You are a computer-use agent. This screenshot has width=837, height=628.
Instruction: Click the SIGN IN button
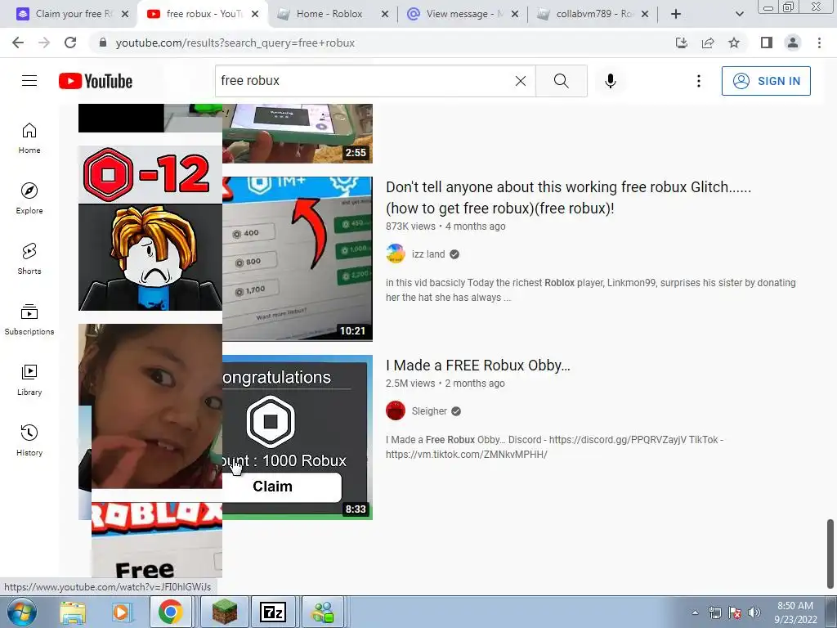pos(766,81)
